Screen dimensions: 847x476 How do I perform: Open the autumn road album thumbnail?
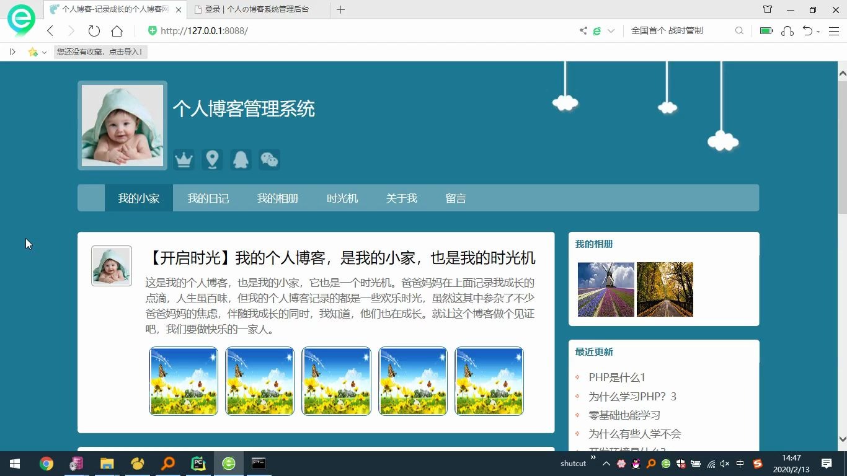point(665,289)
